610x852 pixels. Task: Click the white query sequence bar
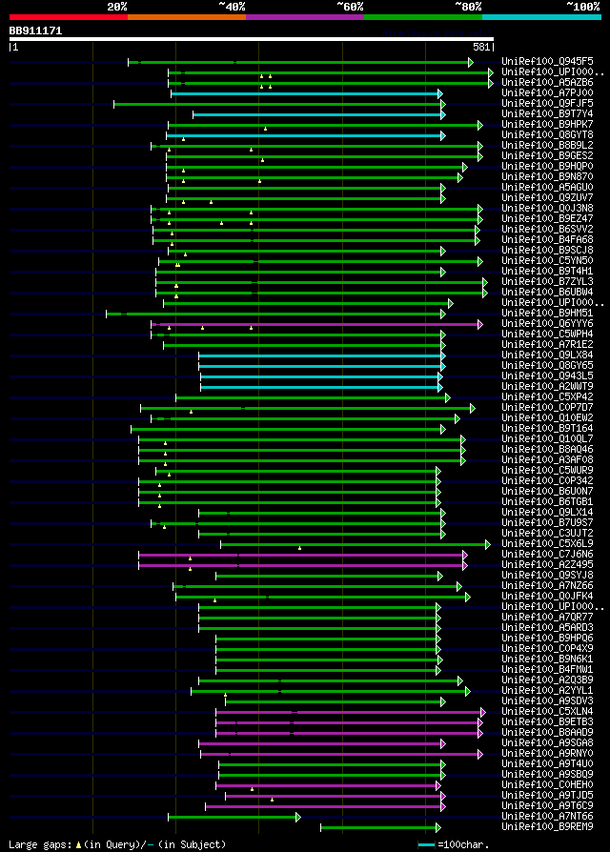(x=252, y=39)
